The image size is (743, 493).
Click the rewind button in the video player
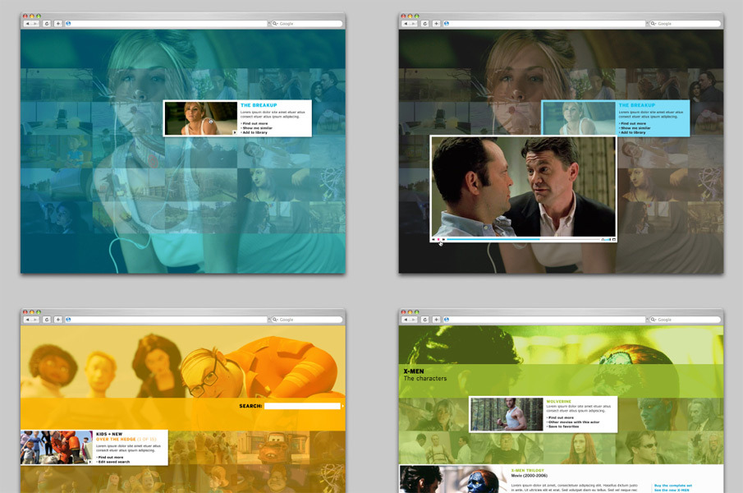[x=433, y=239]
